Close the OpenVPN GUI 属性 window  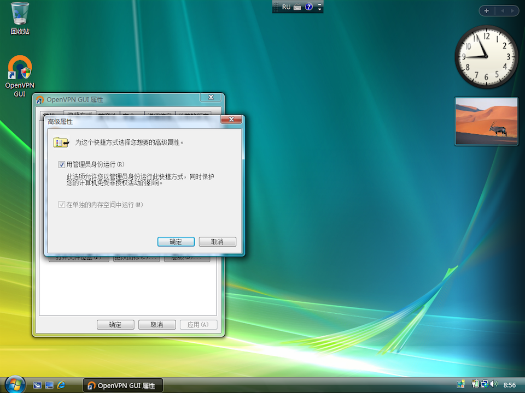pos(211,97)
